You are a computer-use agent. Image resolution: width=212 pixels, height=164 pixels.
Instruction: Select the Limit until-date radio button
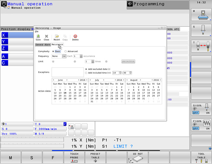pos(106,61)
